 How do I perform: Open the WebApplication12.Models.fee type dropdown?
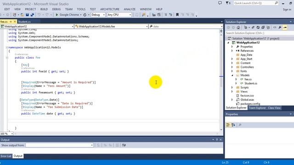click(x=112, y=27)
